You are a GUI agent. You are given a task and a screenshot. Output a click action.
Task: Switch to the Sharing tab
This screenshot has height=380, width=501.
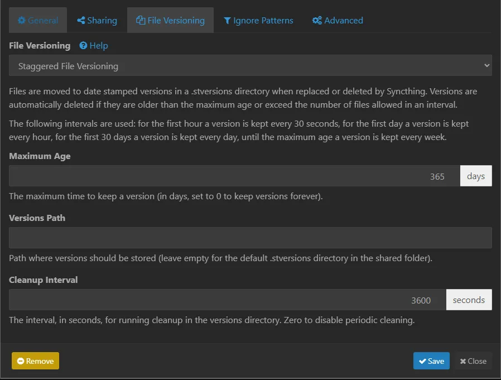97,21
